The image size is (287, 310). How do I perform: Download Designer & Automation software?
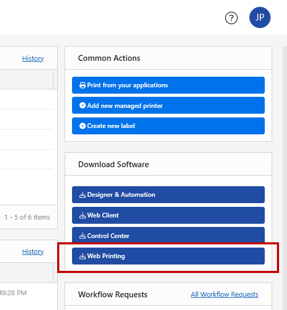pyautogui.click(x=168, y=195)
